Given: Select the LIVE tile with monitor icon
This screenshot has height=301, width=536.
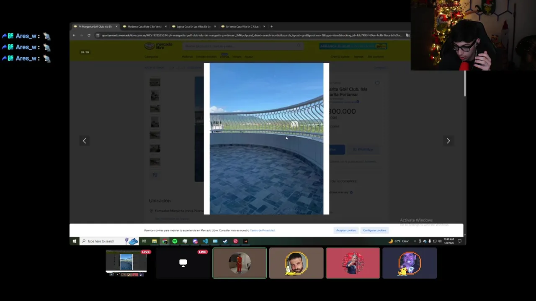Looking at the screenshot, I should tap(183, 263).
